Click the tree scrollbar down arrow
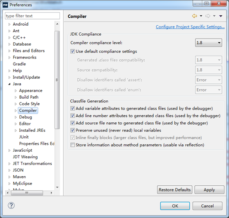229x218 pixels. point(57,187)
